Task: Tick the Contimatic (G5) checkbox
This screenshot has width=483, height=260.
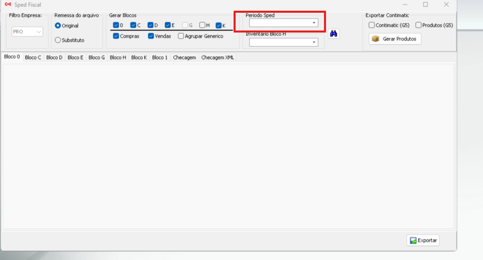Action: pos(372,25)
